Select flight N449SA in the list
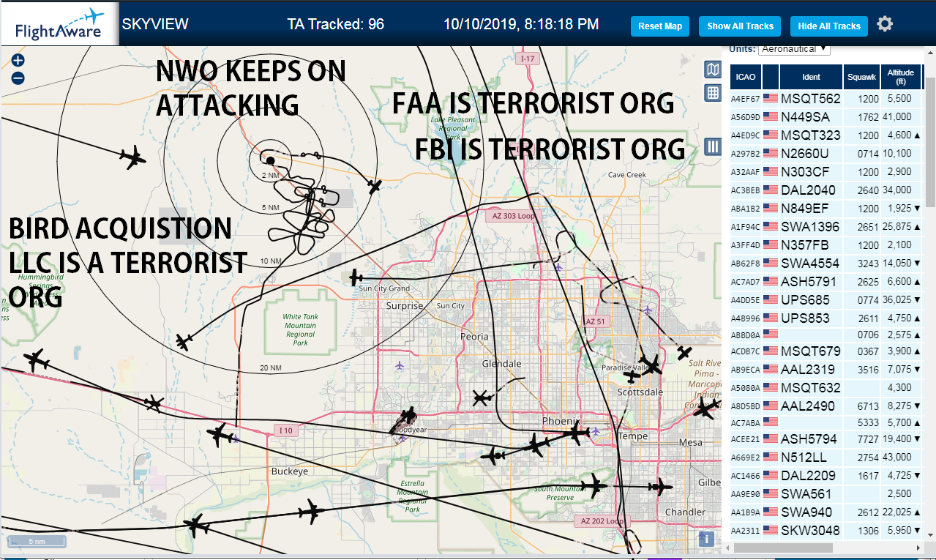Viewport: 936px width, 560px height. (825, 117)
